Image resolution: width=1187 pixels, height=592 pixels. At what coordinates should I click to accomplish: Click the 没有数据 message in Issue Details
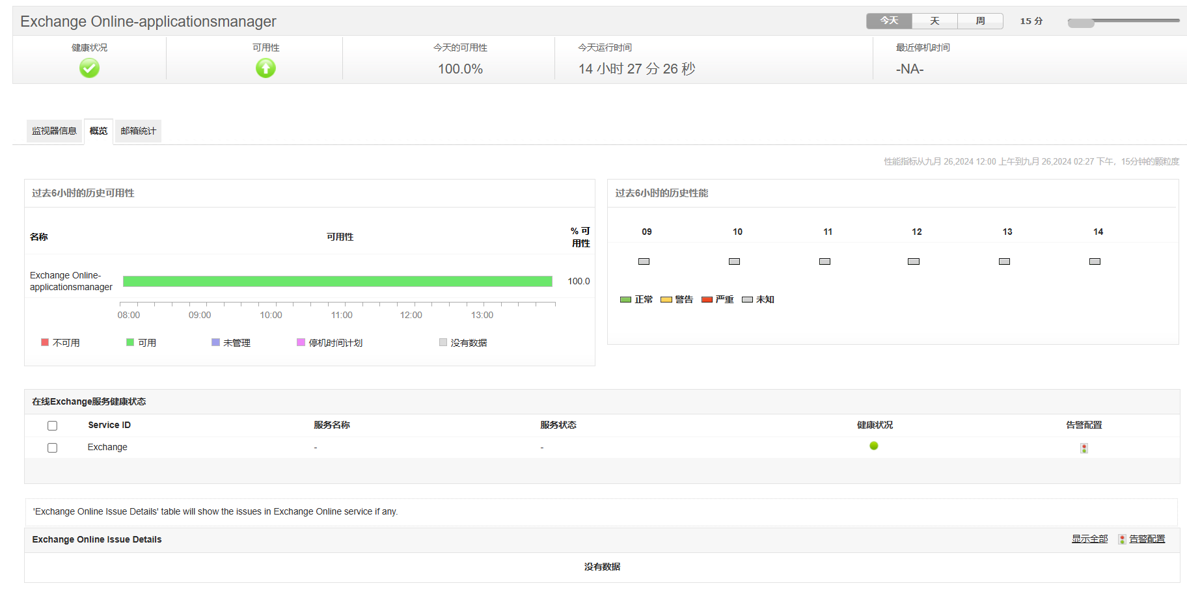tap(602, 567)
